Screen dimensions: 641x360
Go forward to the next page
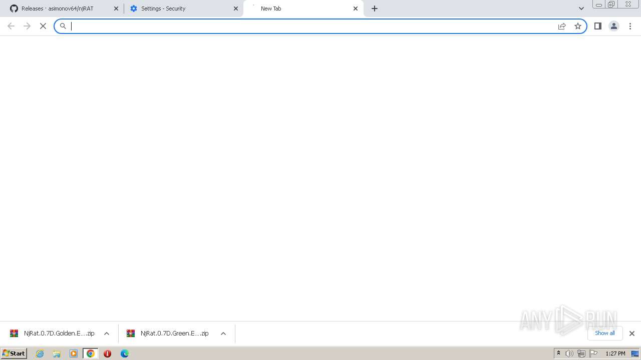click(27, 26)
